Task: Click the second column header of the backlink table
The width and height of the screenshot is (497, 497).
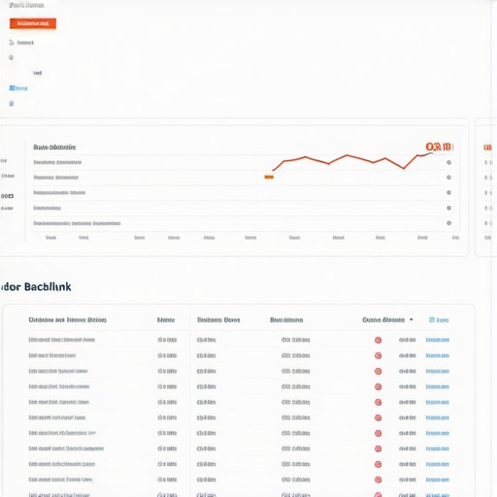Action: pos(166,320)
